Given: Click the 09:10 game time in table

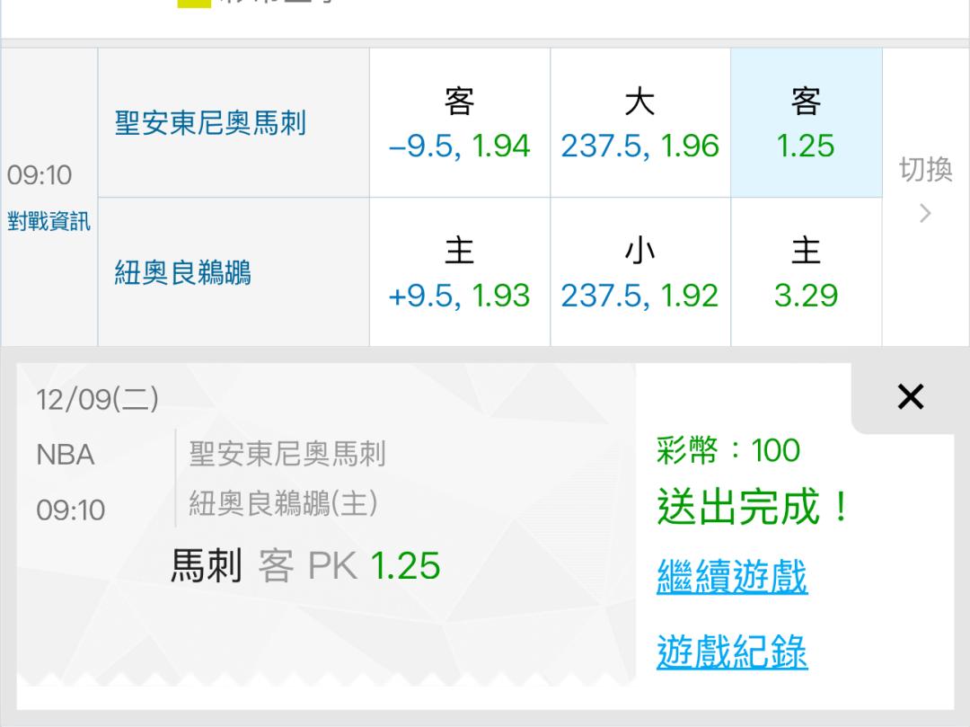Looking at the screenshot, I should click(x=40, y=175).
